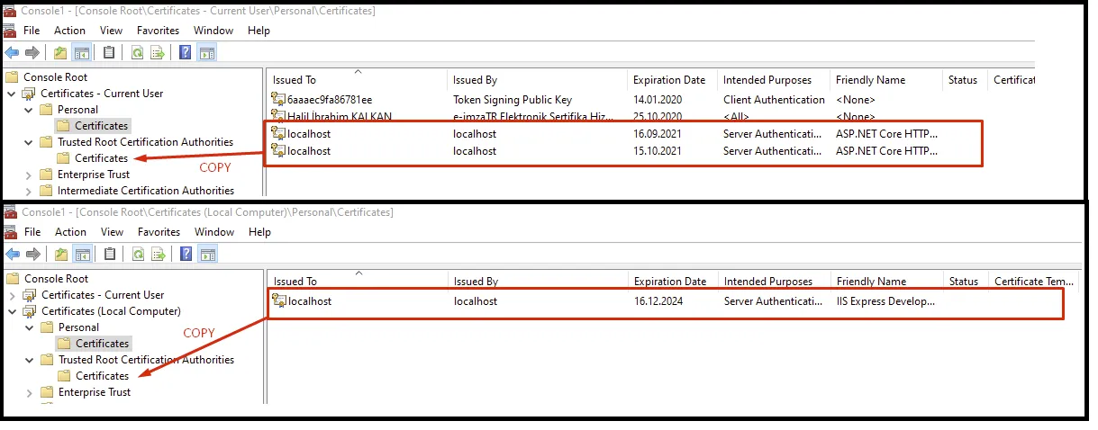The width and height of the screenshot is (1098, 430).
Task: Open Action menu in the Current User console
Action: pos(70,31)
